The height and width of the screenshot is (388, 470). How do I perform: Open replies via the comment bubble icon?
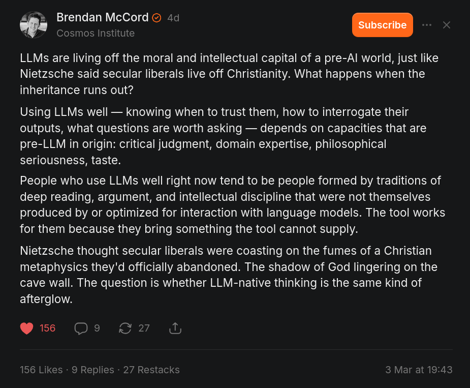(x=81, y=329)
